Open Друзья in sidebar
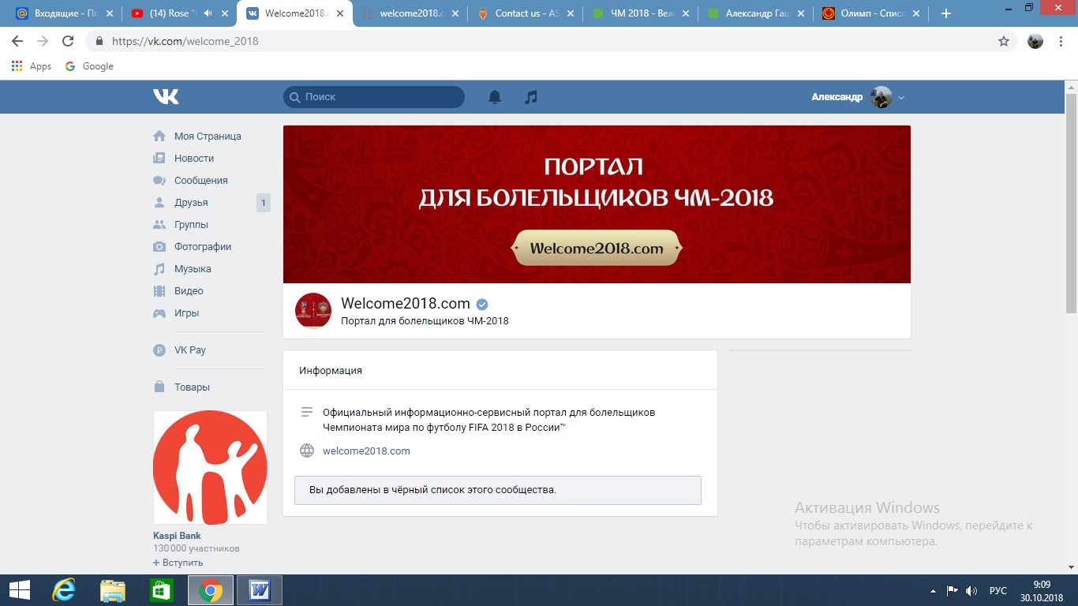 [191, 202]
